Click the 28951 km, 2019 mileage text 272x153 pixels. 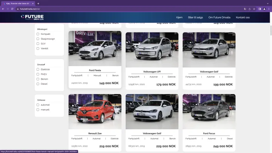tap(193, 146)
